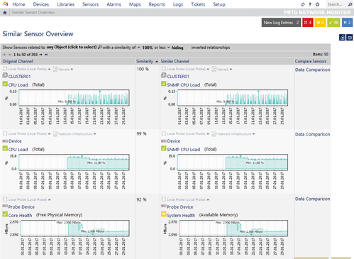Open the Home menu
The image size is (354, 259).
tap(18, 4)
